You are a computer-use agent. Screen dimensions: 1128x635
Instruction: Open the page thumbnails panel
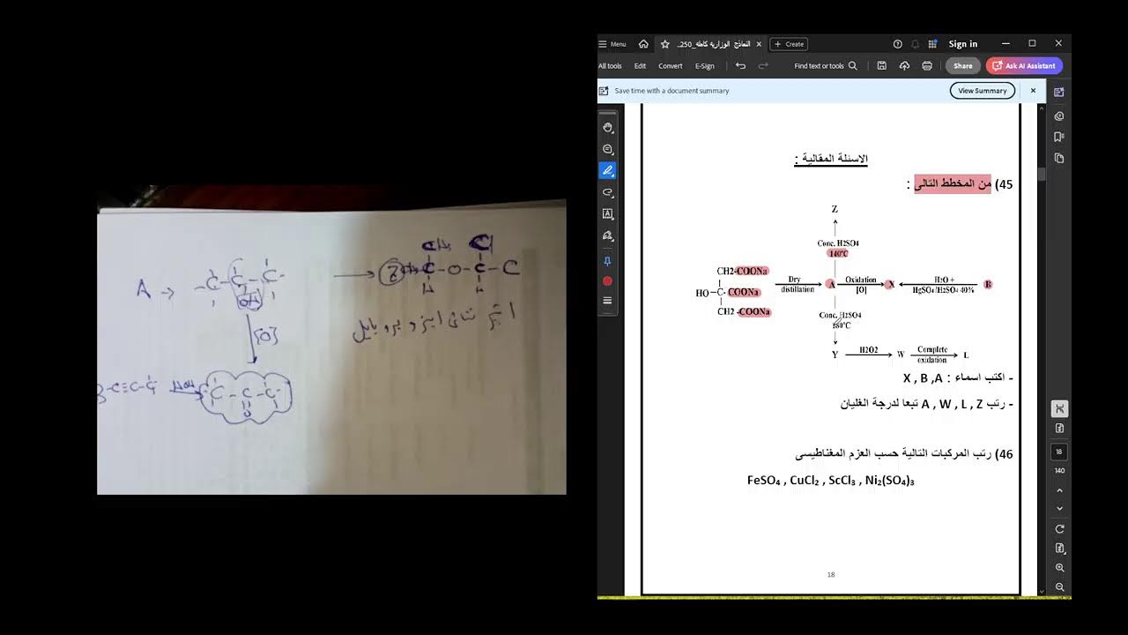[1059, 158]
